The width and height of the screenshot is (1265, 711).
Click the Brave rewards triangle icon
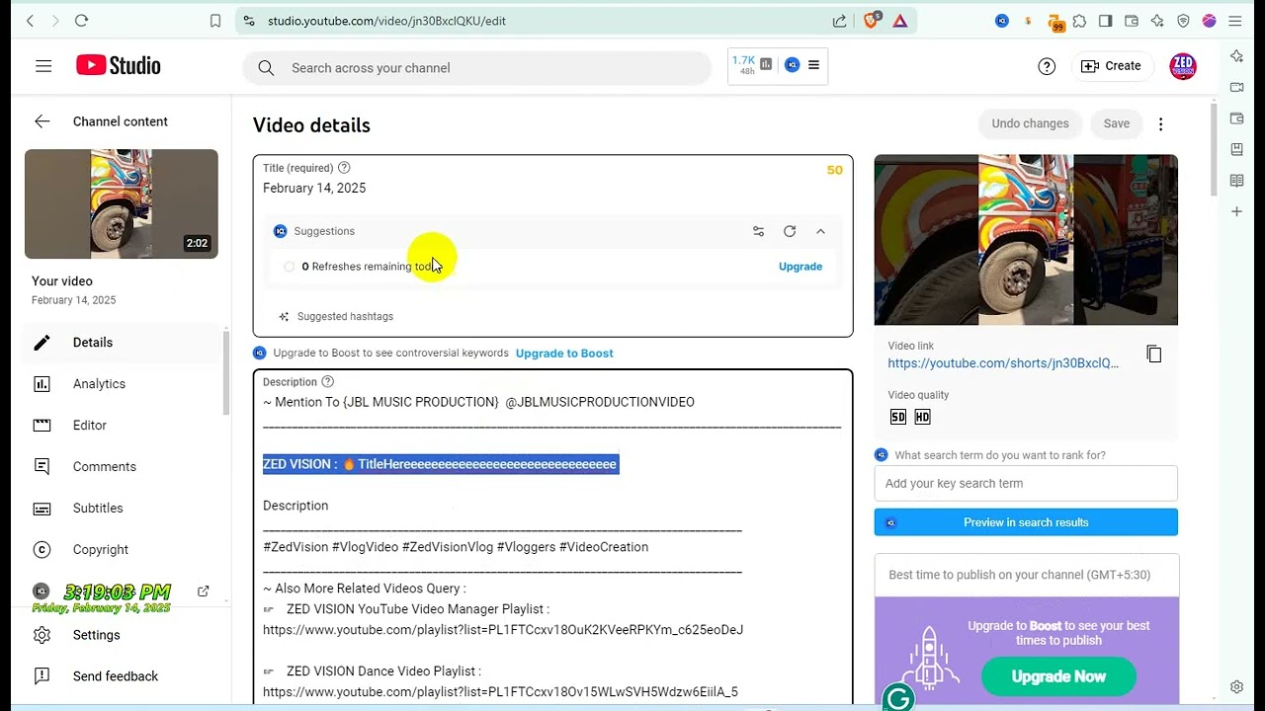click(900, 21)
